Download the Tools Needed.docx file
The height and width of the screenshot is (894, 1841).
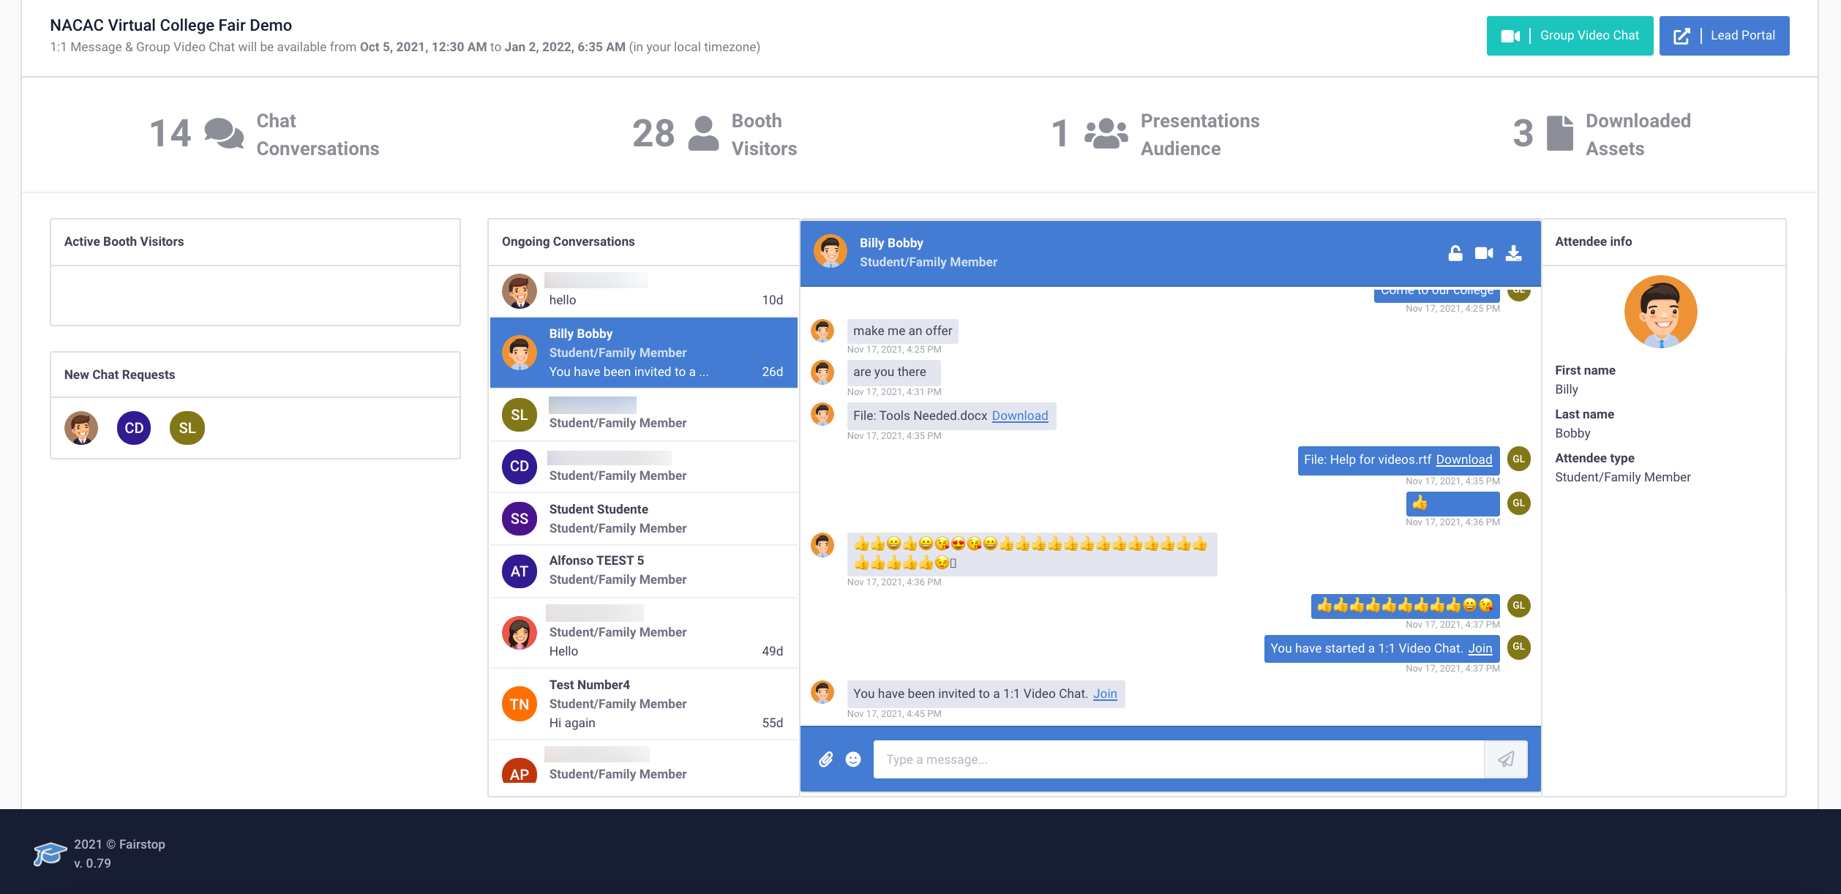pos(1019,416)
